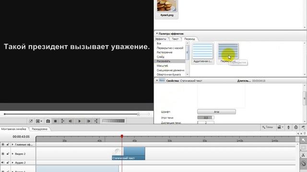Open the Текст tab
307x172 pixels.
click(x=175, y=39)
